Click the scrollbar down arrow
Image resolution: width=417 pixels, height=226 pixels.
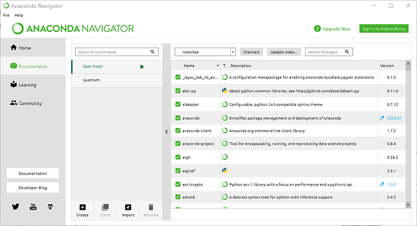(x=408, y=205)
